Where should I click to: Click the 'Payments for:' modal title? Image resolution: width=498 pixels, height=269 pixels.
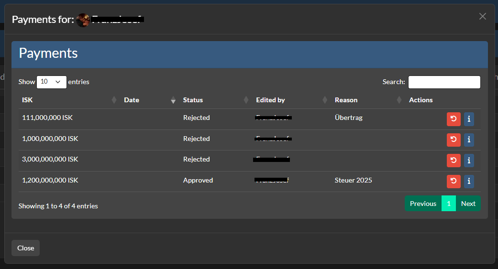[x=43, y=20]
